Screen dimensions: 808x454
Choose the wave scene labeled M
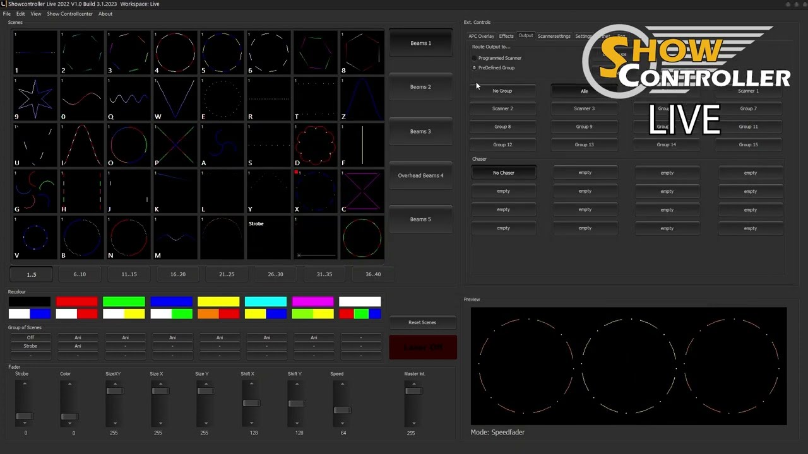[175, 238]
